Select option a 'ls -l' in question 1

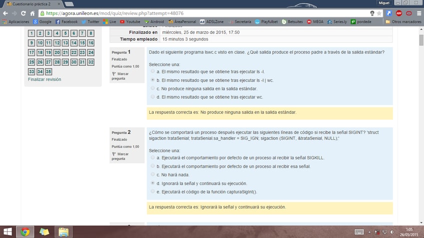click(x=153, y=71)
